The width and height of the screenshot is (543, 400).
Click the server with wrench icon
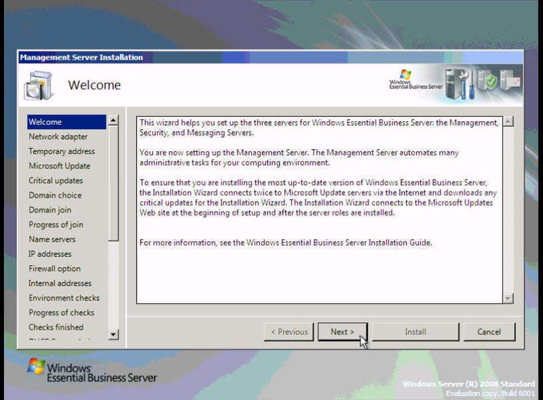460,84
